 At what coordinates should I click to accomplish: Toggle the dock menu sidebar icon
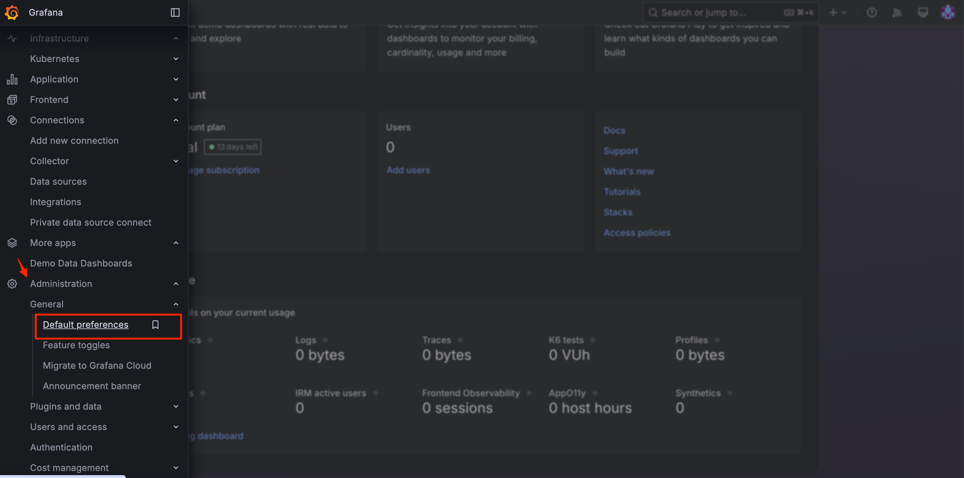(175, 12)
